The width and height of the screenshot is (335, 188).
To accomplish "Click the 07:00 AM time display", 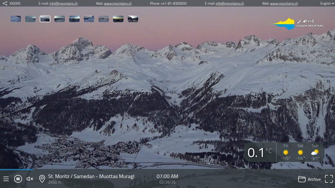I will click(167, 176).
